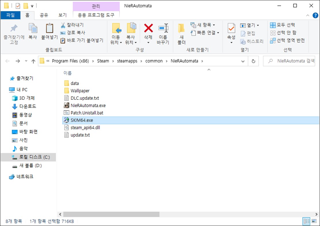The height and width of the screenshot is (226, 320).
Task: Click Rename (이름 바꾸기) icon
Action: point(163,28)
